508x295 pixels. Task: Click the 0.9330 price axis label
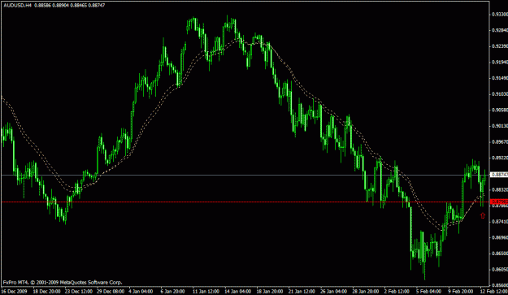(x=500, y=15)
